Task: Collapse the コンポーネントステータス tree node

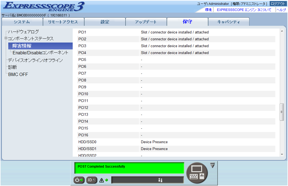Action: tap(6, 38)
